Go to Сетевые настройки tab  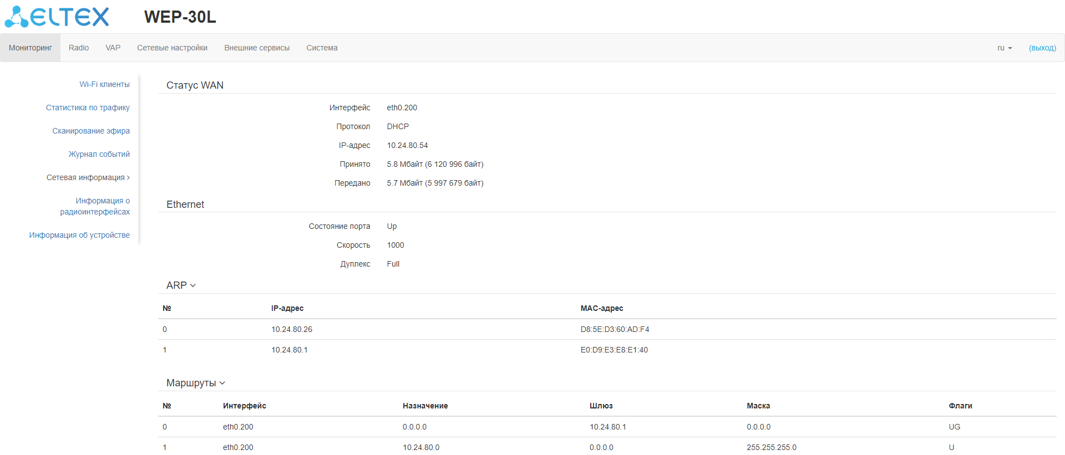(x=173, y=48)
